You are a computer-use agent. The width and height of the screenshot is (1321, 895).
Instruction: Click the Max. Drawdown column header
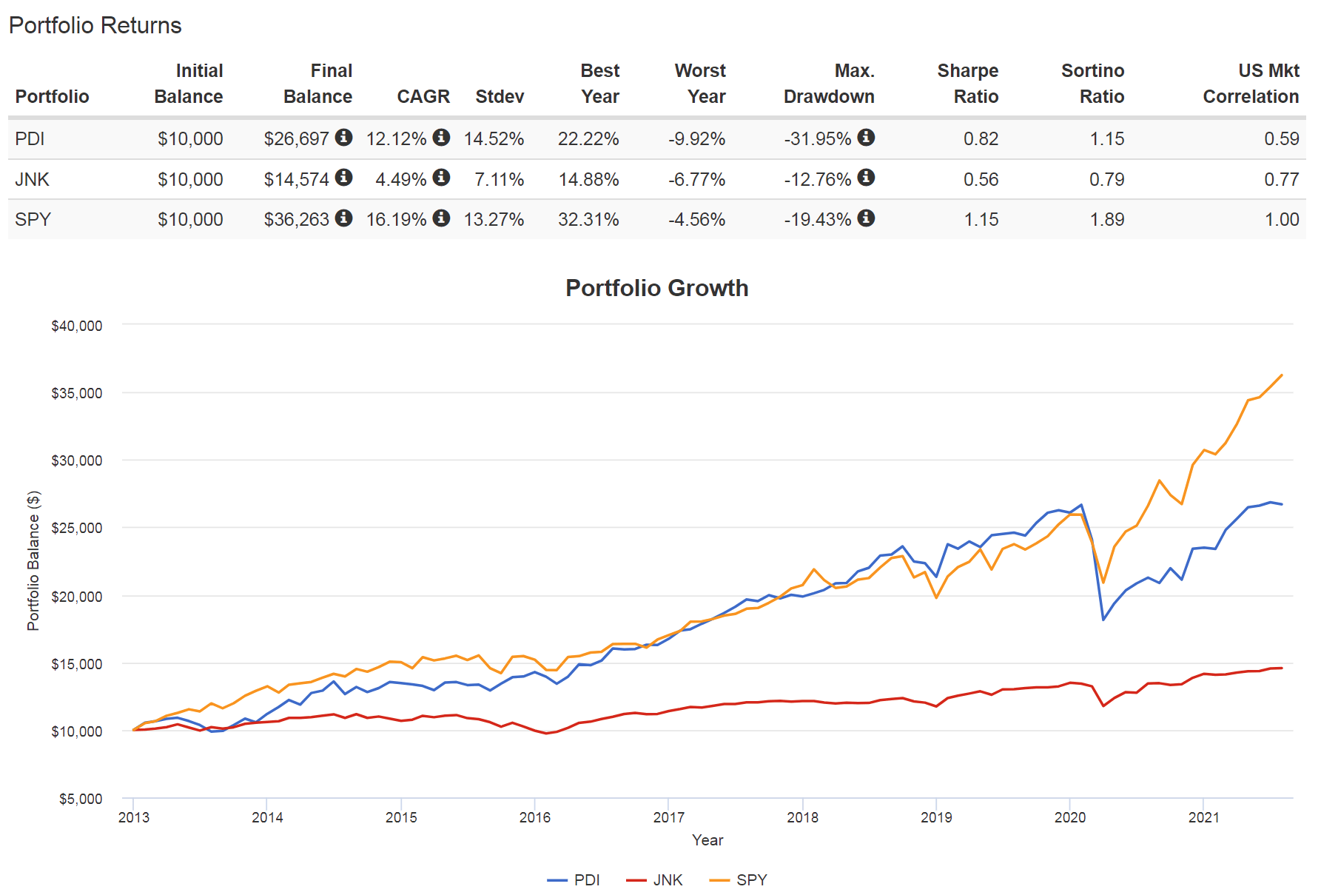click(829, 84)
